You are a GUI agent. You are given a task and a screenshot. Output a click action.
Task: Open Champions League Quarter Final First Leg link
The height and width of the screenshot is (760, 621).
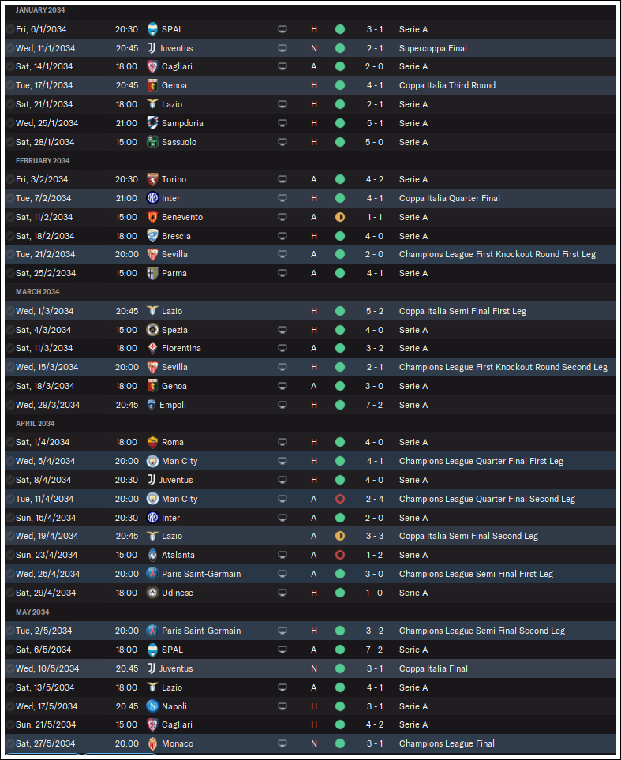pyautogui.click(x=481, y=461)
